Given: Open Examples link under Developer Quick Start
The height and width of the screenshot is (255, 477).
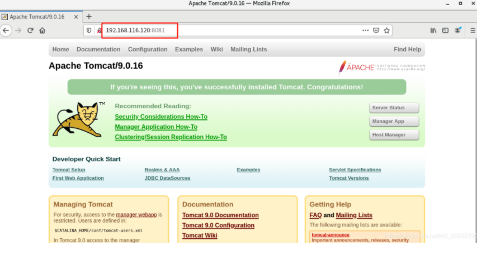Looking at the screenshot, I should tap(248, 170).
